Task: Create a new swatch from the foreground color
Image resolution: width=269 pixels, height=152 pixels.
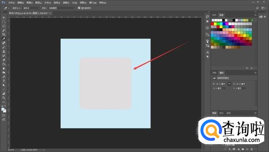Action: (247, 68)
